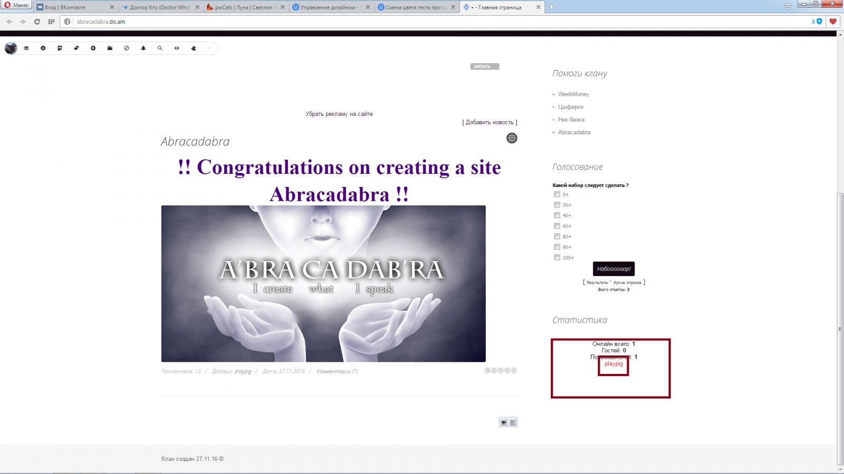Click the bell notifications icon

click(143, 48)
